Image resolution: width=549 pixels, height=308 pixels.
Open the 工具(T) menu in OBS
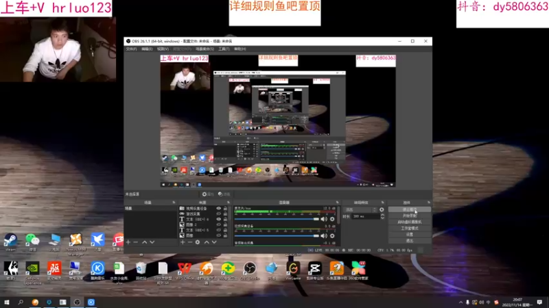tap(224, 49)
